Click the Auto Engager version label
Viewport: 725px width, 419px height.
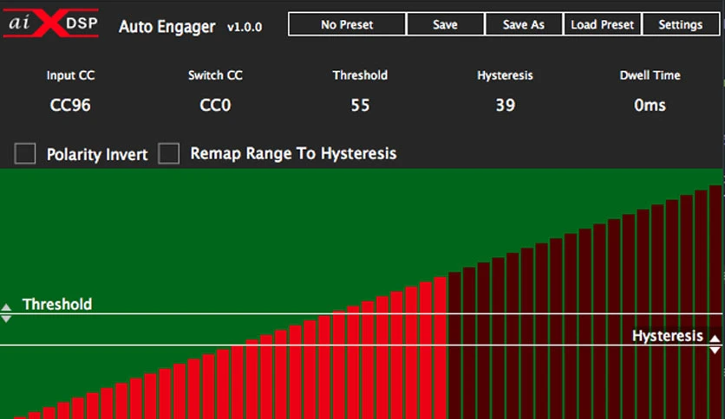click(x=245, y=27)
